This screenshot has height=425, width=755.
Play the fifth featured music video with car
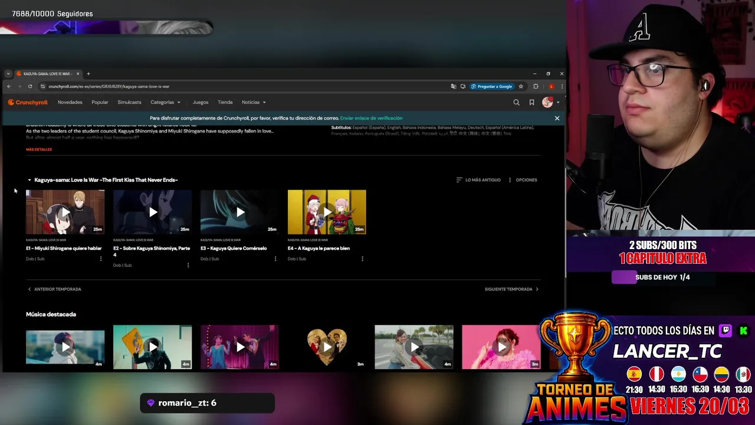414,347
